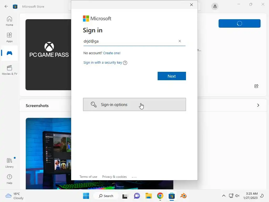269x202 pixels.
Task: Click Microsoft Store icon on the taskbar
Action: click(x=172, y=196)
